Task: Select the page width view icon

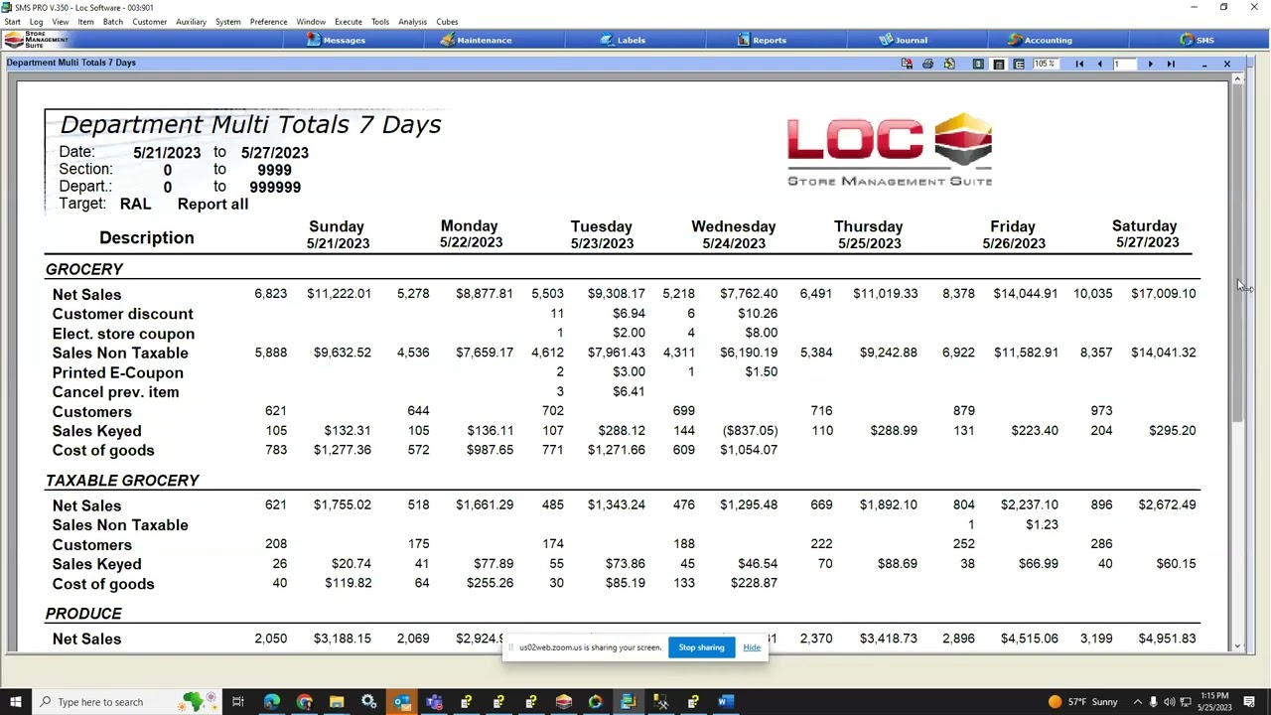Action: coord(999,64)
